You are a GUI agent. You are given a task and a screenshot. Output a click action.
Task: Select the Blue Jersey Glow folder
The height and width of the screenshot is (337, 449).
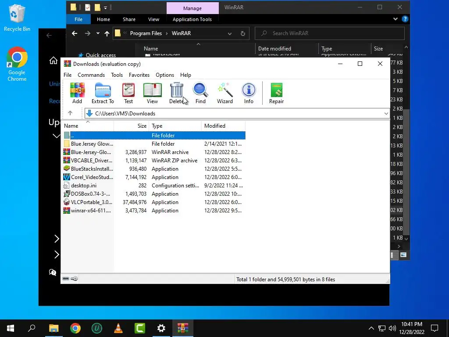click(154, 144)
